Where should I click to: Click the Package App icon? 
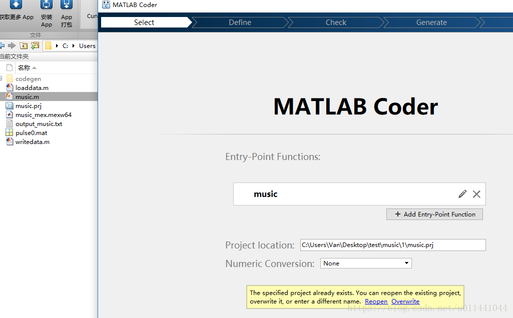(x=67, y=4)
